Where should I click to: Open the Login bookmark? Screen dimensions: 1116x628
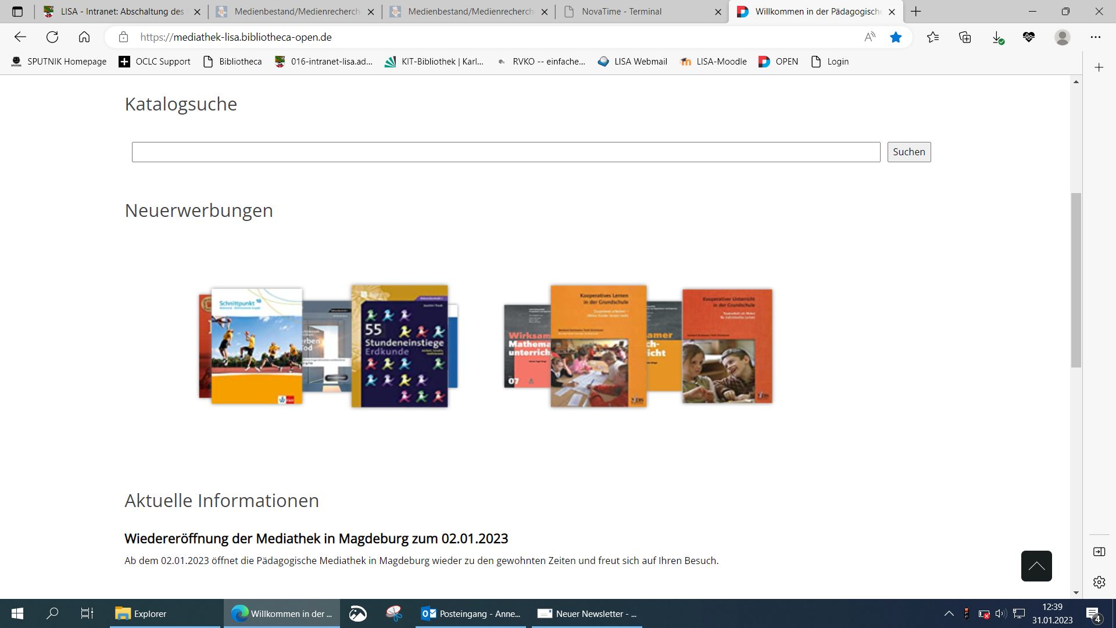click(830, 62)
